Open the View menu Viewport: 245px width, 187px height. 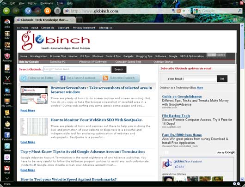click(x=21, y=3)
